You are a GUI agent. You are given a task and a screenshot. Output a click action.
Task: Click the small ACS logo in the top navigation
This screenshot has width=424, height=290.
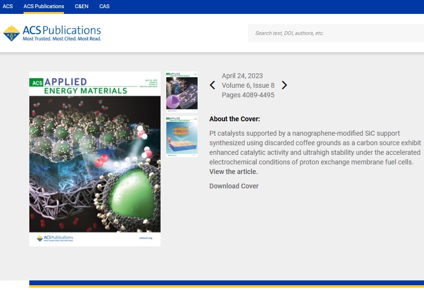tap(8, 6)
